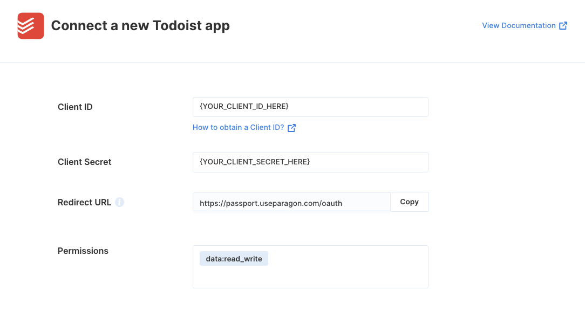Click the red Todoist logo icon
The width and height of the screenshot is (585, 311).
coord(31,26)
